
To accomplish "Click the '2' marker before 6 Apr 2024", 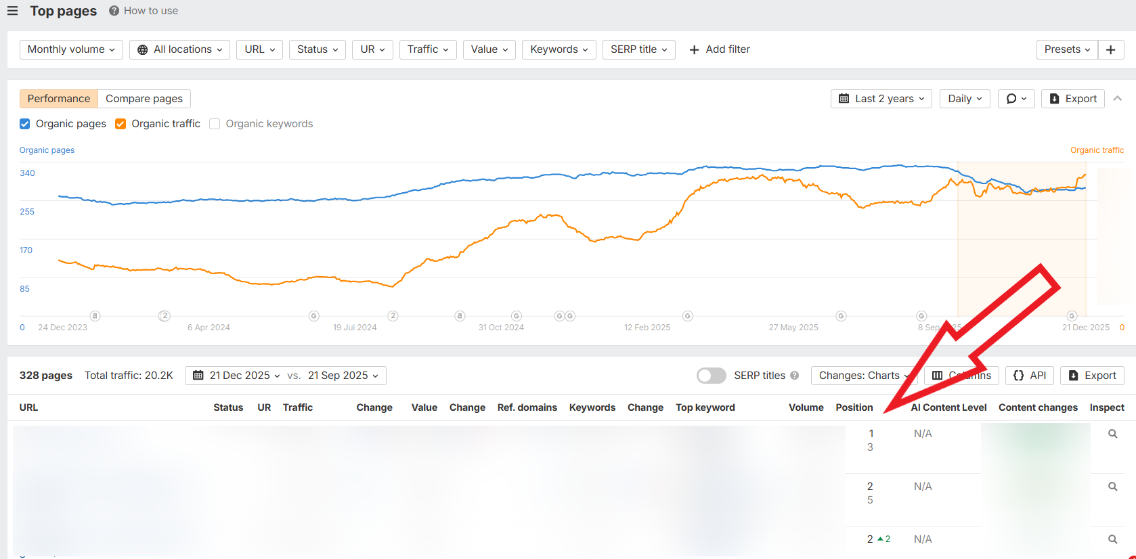I will (x=165, y=316).
